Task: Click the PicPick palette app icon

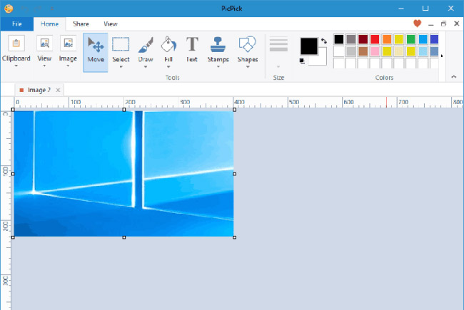Action: point(9,9)
